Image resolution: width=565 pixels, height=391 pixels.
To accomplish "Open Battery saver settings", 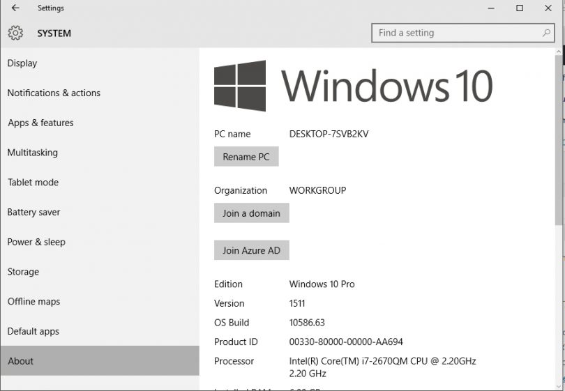I will point(33,213).
